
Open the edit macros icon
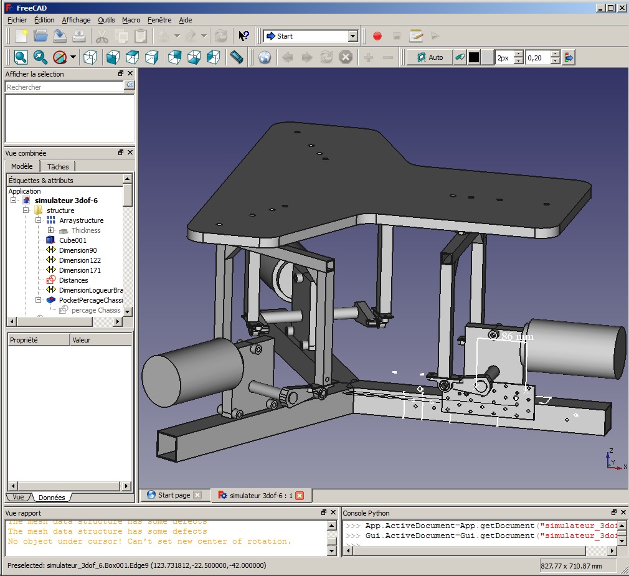(416, 36)
